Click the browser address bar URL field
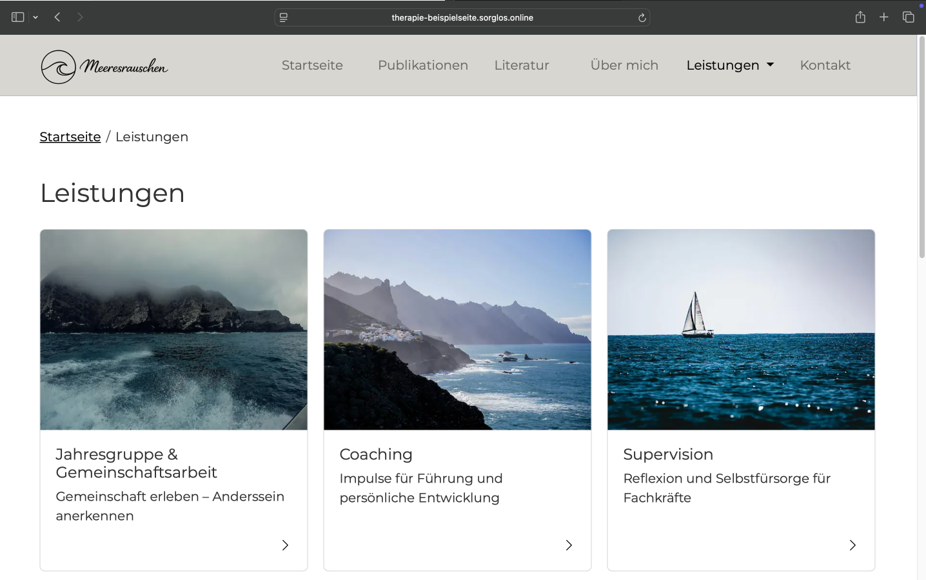 [x=462, y=17]
